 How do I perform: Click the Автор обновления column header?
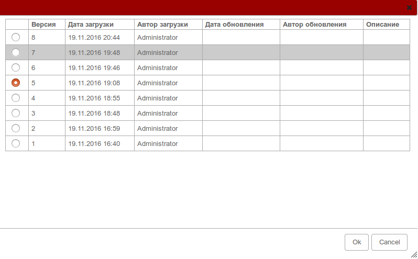point(314,25)
